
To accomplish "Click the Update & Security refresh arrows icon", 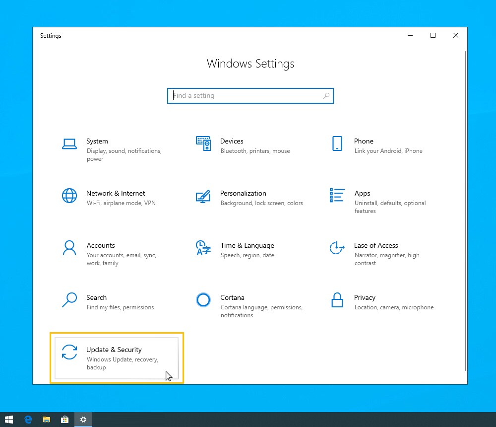I will 69,352.
